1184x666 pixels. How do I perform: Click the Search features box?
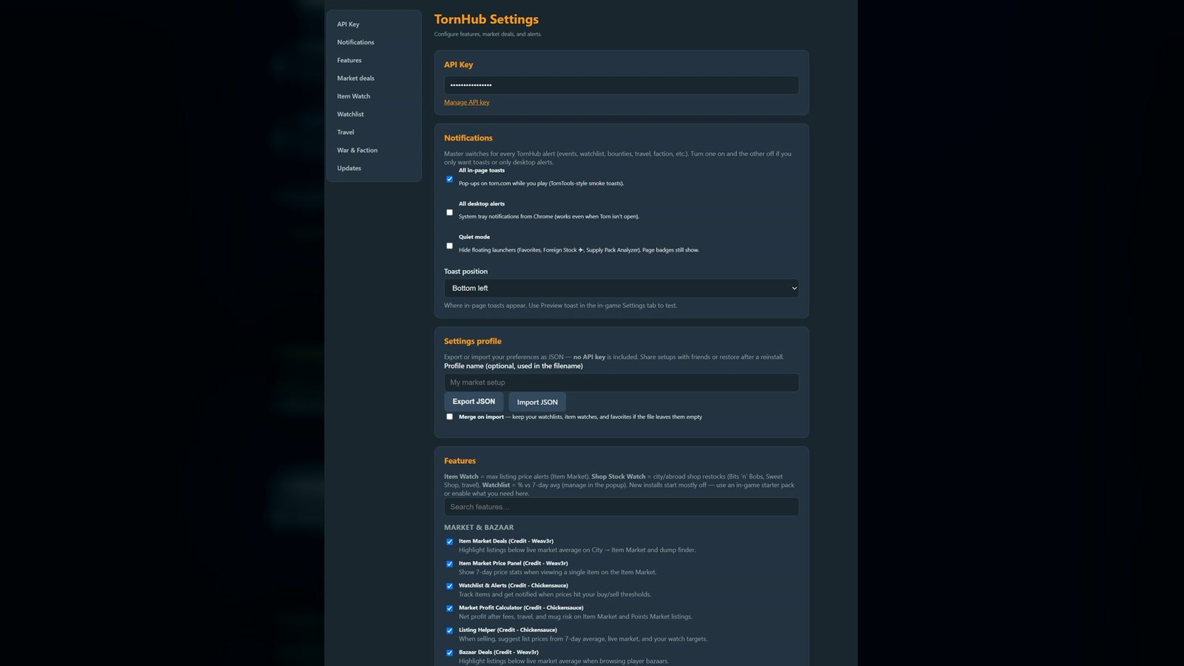(621, 507)
